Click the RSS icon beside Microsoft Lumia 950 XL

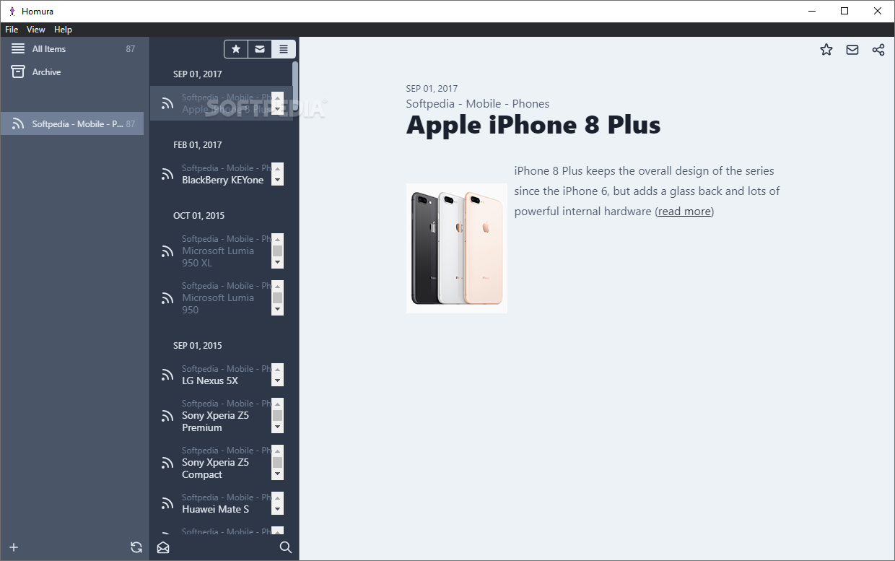click(167, 251)
